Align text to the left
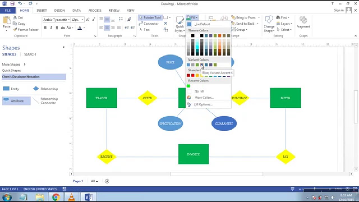Screen dimensions: 359x202 pos(101,28)
